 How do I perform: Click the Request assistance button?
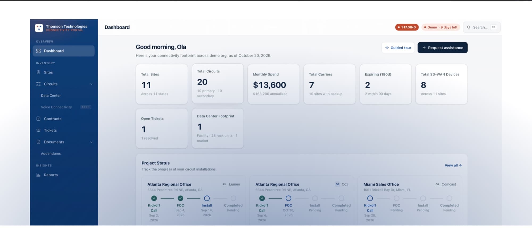(x=443, y=48)
